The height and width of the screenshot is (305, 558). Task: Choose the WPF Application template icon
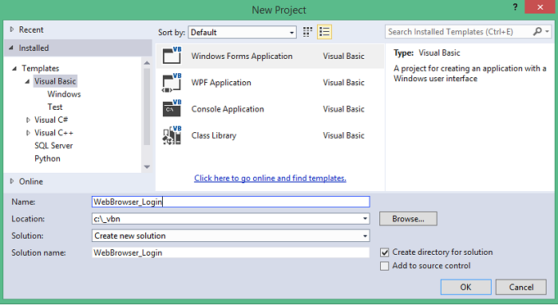pyautogui.click(x=172, y=82)
